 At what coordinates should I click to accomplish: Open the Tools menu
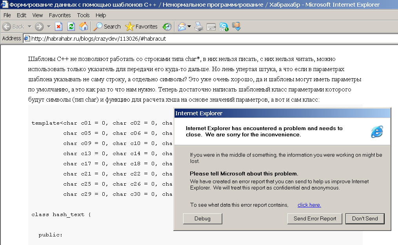point(83,15)
